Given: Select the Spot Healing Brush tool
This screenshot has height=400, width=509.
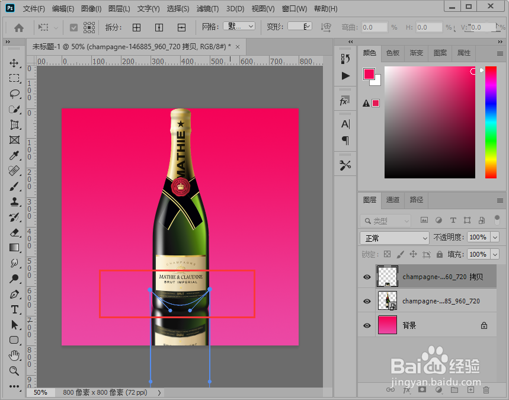Looking at the screenshot, I should click(x=14, y=171).
